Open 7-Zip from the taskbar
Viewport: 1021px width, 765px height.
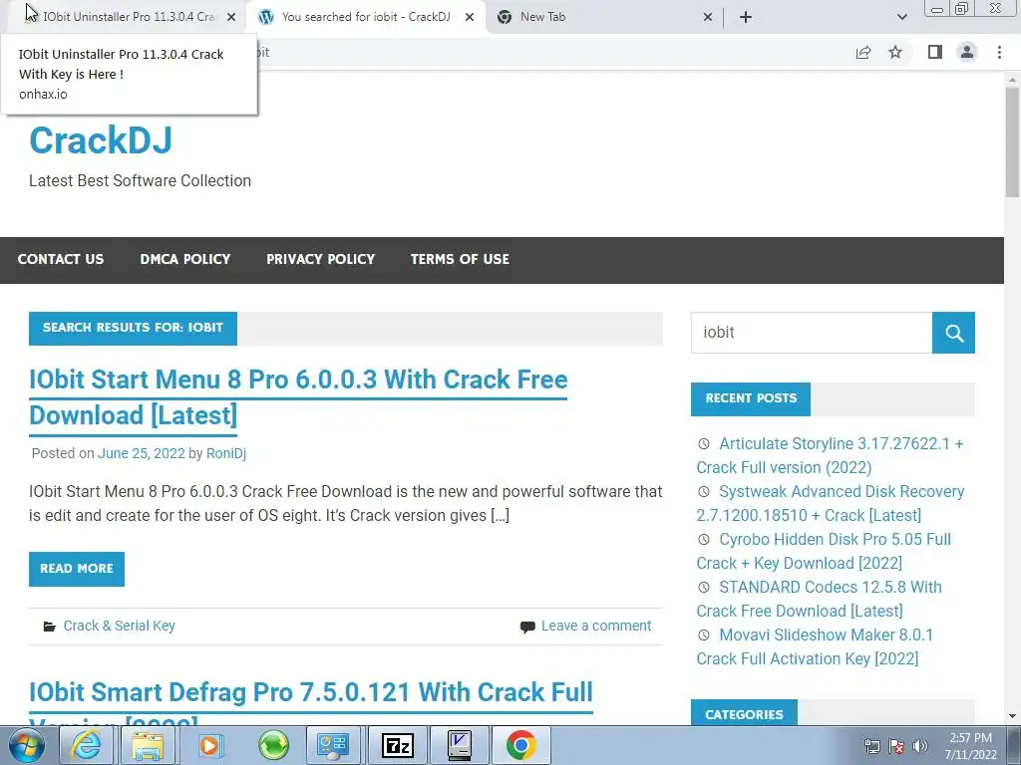(398, 745)
